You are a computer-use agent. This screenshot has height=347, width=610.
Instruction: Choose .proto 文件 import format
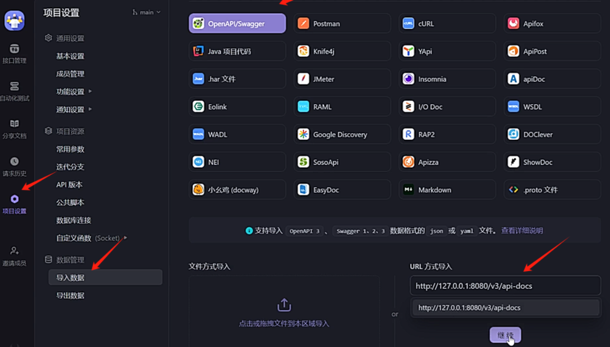coord(552,190)
